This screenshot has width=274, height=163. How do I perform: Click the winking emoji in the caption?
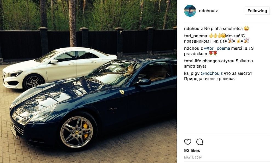[246, 28]
